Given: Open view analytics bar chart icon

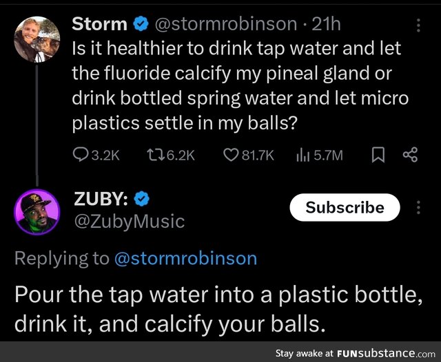Looking at the screenshot, I should (301, 156).
